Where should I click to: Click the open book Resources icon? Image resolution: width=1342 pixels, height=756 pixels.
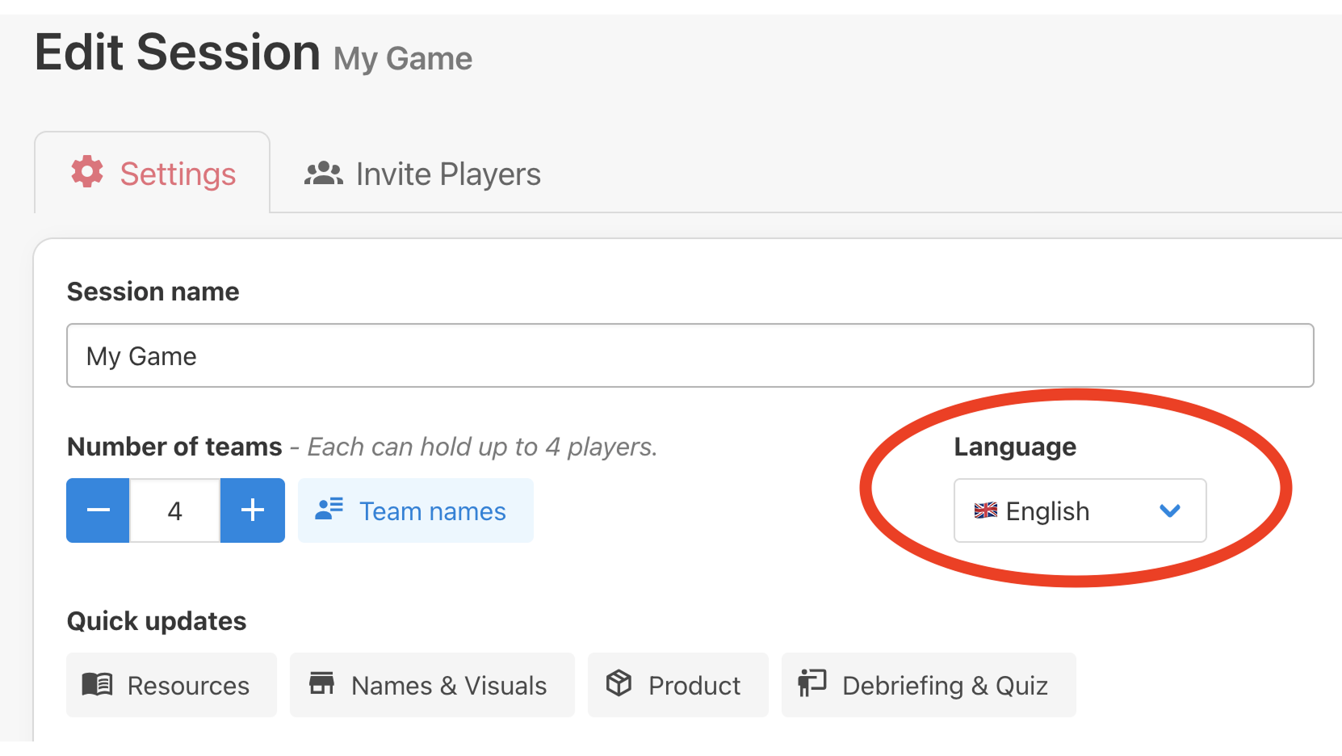pyautogui.click(x=98, y=684)
